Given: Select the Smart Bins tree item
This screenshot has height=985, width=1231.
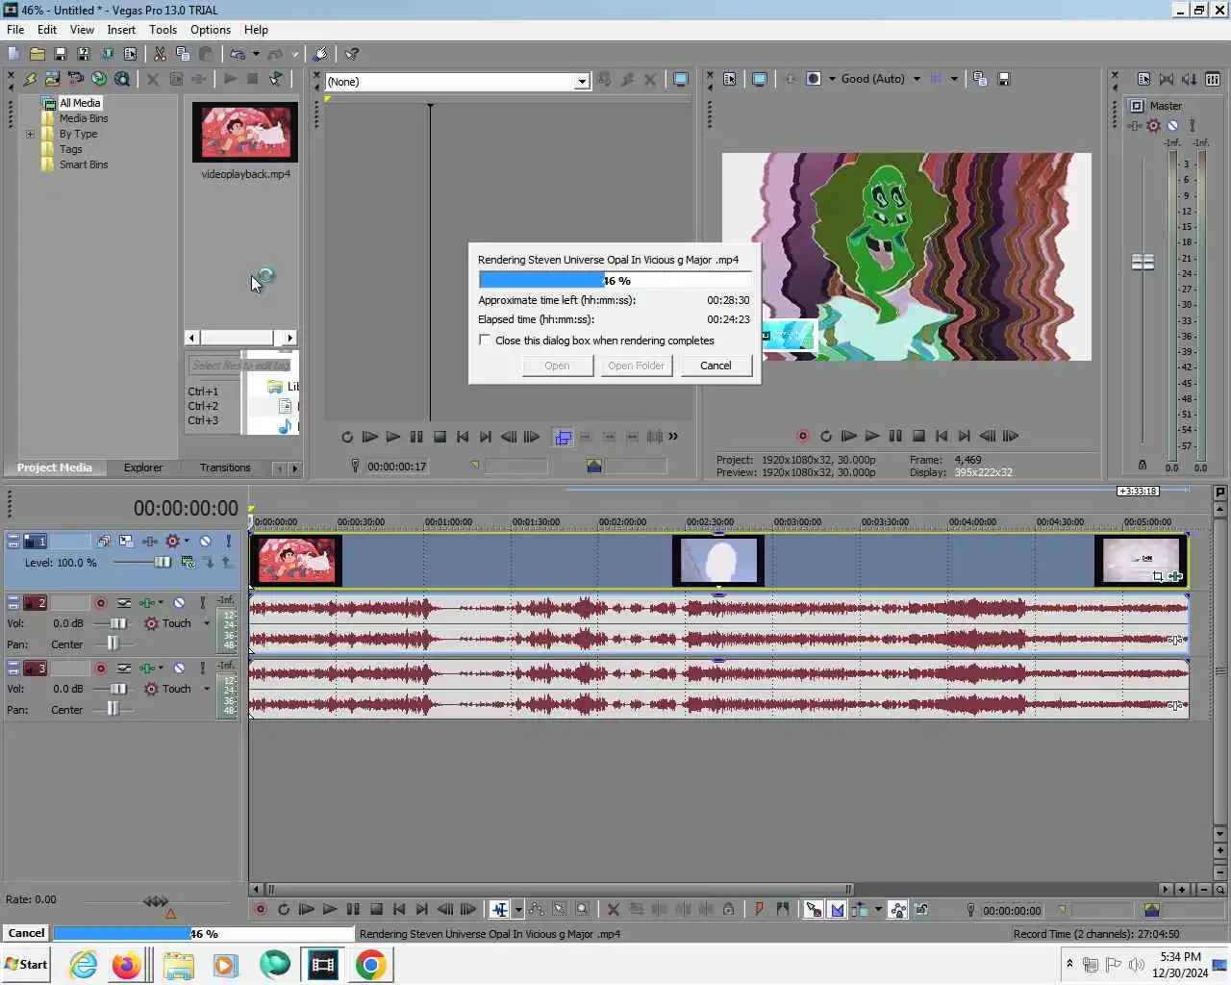Looking at the screenshot, I should pyautogui.click(x=84, y=164).
